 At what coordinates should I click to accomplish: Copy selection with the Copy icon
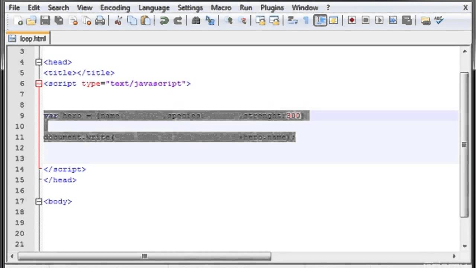click(x=132, y=20)
